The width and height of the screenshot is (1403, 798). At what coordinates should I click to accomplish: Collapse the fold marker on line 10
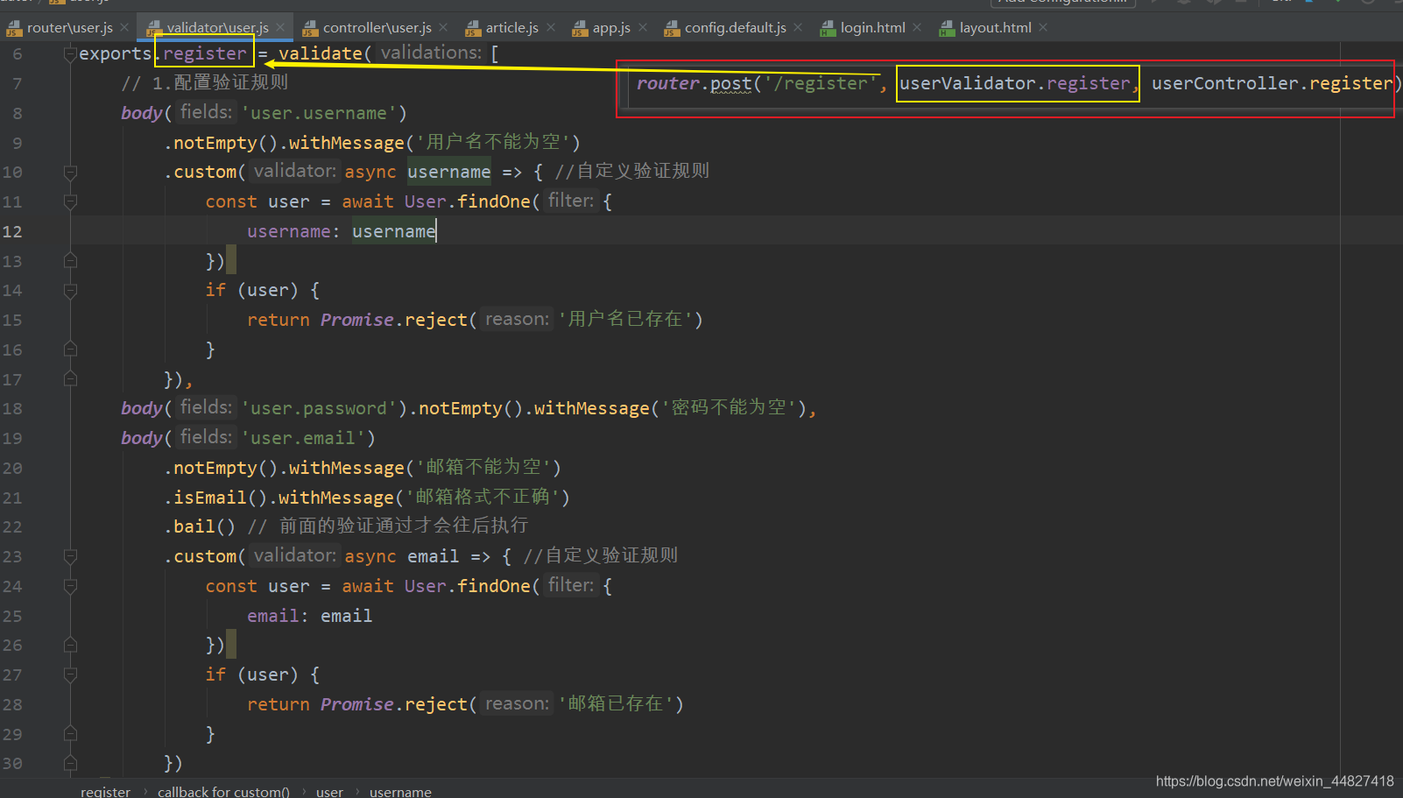click(71, 173)
